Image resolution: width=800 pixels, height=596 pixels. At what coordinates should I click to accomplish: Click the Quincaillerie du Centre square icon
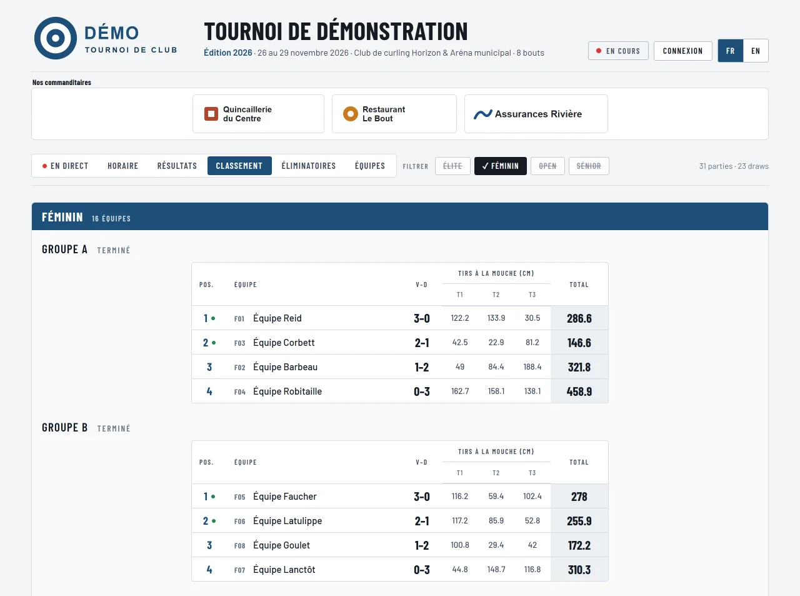pos(211,114)
